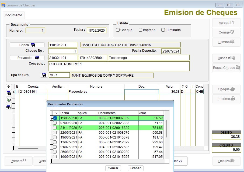The width and height of the screenshot is (244, 172).
Task: Click the Nombre column header
Action: (96, 86)
